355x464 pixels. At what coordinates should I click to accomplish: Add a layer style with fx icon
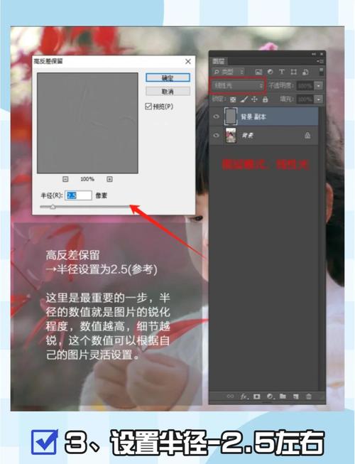244,396
